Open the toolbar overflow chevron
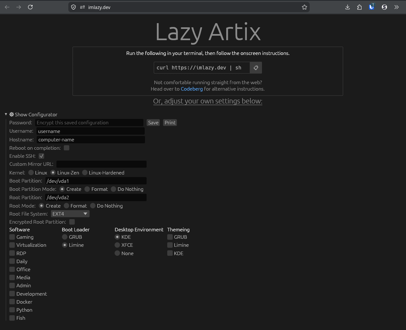Screen dimensions: 406x330 396,7
